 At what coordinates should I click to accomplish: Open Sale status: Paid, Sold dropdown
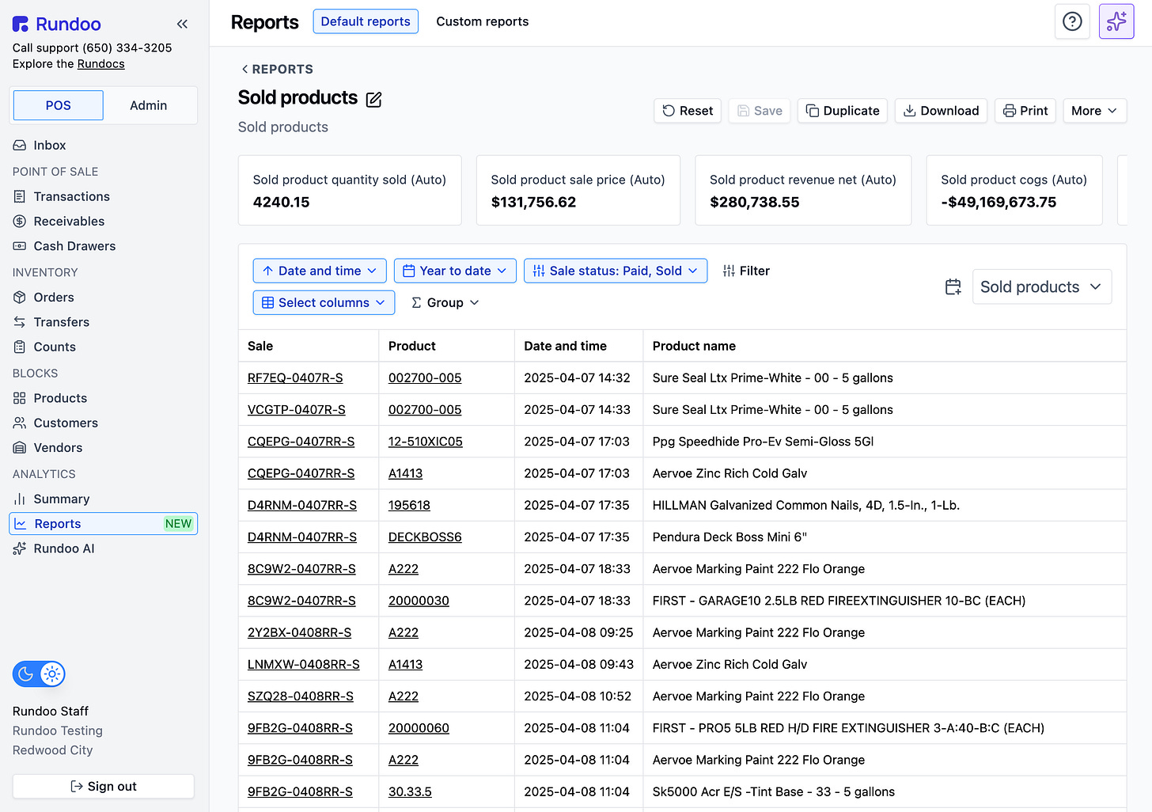[616, 271]
